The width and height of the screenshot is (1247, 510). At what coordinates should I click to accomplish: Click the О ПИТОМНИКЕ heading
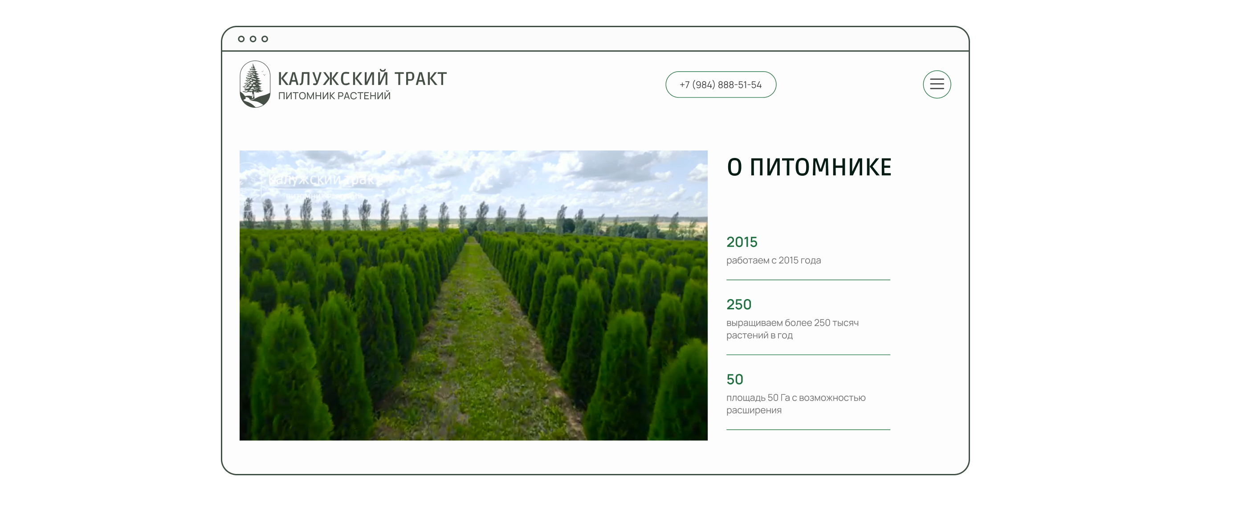pyautogui.click(x=808, y=167)
